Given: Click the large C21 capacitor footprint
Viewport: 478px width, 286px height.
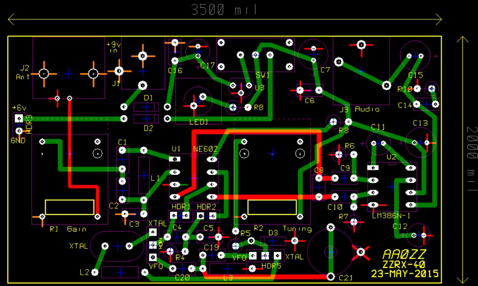Looking at the screenshot, I should pyautogui.click(x=330, y=251).
